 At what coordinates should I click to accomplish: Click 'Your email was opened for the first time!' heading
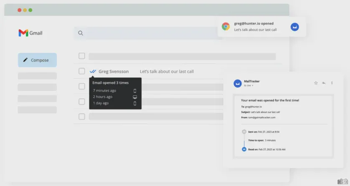pos(270,100)
